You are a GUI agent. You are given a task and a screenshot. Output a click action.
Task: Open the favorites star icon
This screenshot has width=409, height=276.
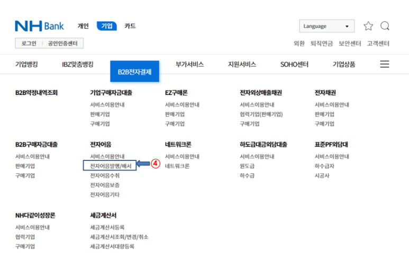click(x=368, y=26)
